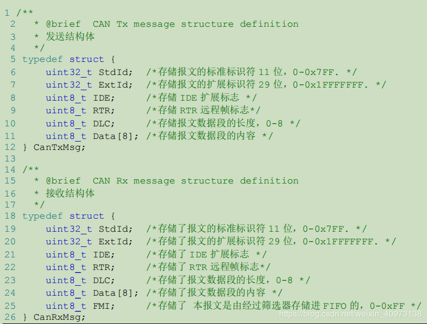Open the blog.csdn.net watermark link
The width and height of the screenshot is (427, 324).
pyautogui.click(x=350, y=314)
